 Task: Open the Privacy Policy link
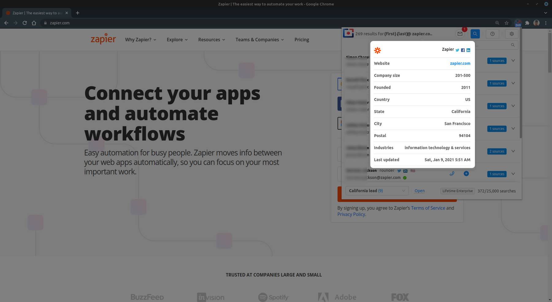pos(351,214)
